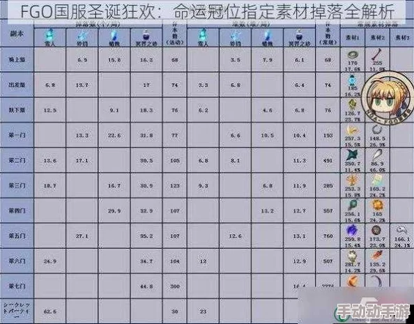Viewport: 414px width, 324px height.
Task: Click the 素材2 column header
Action: pos(377,38)
